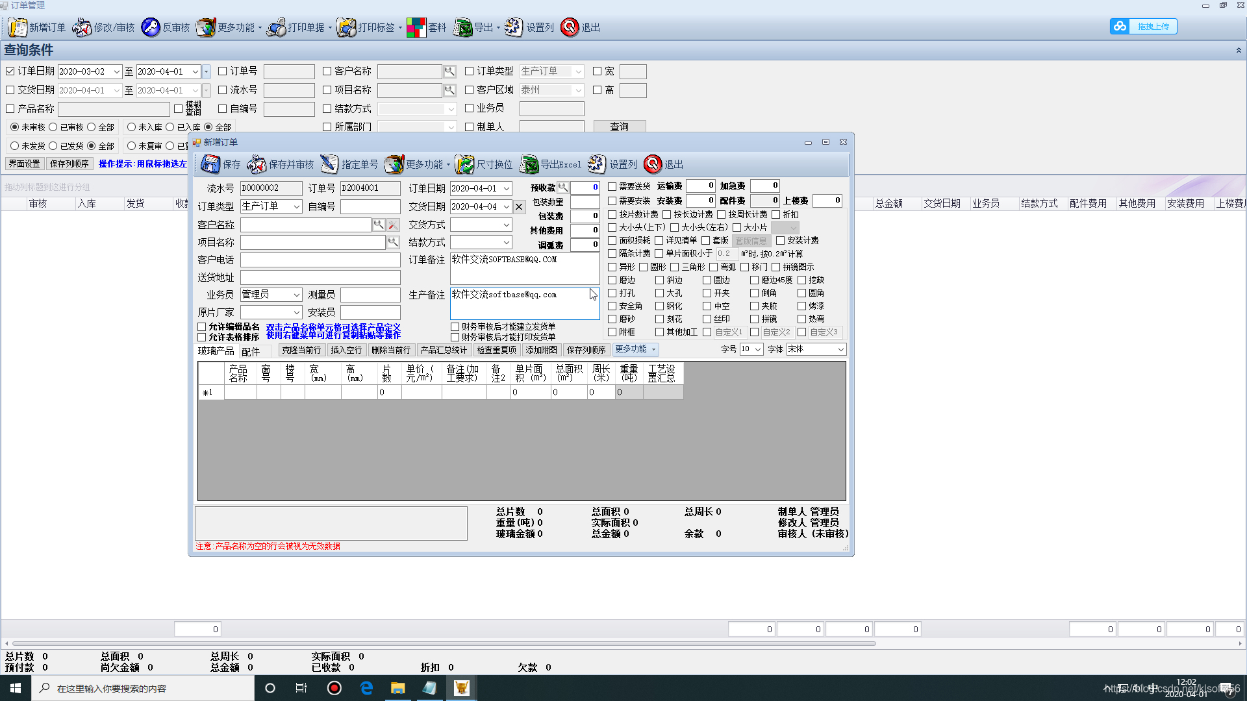Screen dimensions: 1247x701
Task: Click 导出Excel toolbar icon
Action: click(x=529, y=164)
